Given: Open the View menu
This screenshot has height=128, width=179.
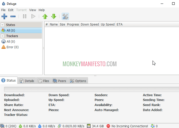Looking at the screenshot, I should coord(32,10).
